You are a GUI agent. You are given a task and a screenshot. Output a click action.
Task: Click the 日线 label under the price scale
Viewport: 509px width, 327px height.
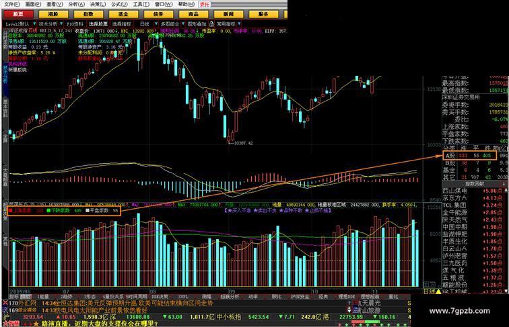(x=429, y=291)
